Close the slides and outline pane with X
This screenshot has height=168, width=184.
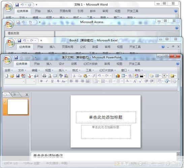[27, 94]
